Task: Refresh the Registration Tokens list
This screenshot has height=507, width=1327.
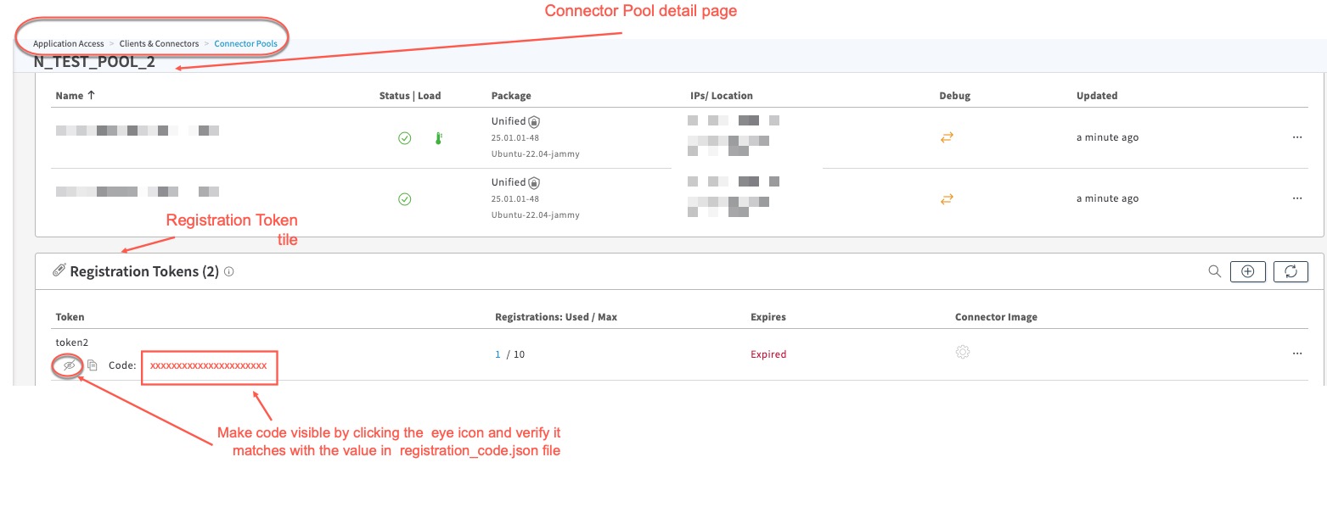Action: pyautogui.click(x=1290, y=271)
